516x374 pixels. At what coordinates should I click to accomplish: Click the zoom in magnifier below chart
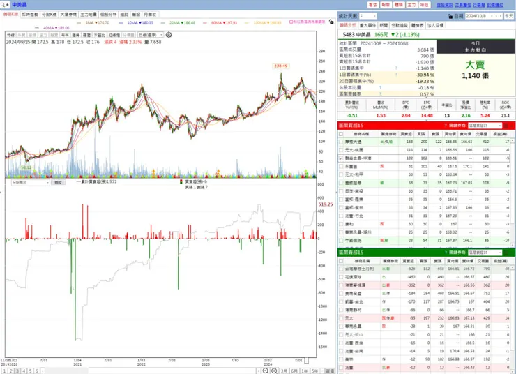pos(274,371)
